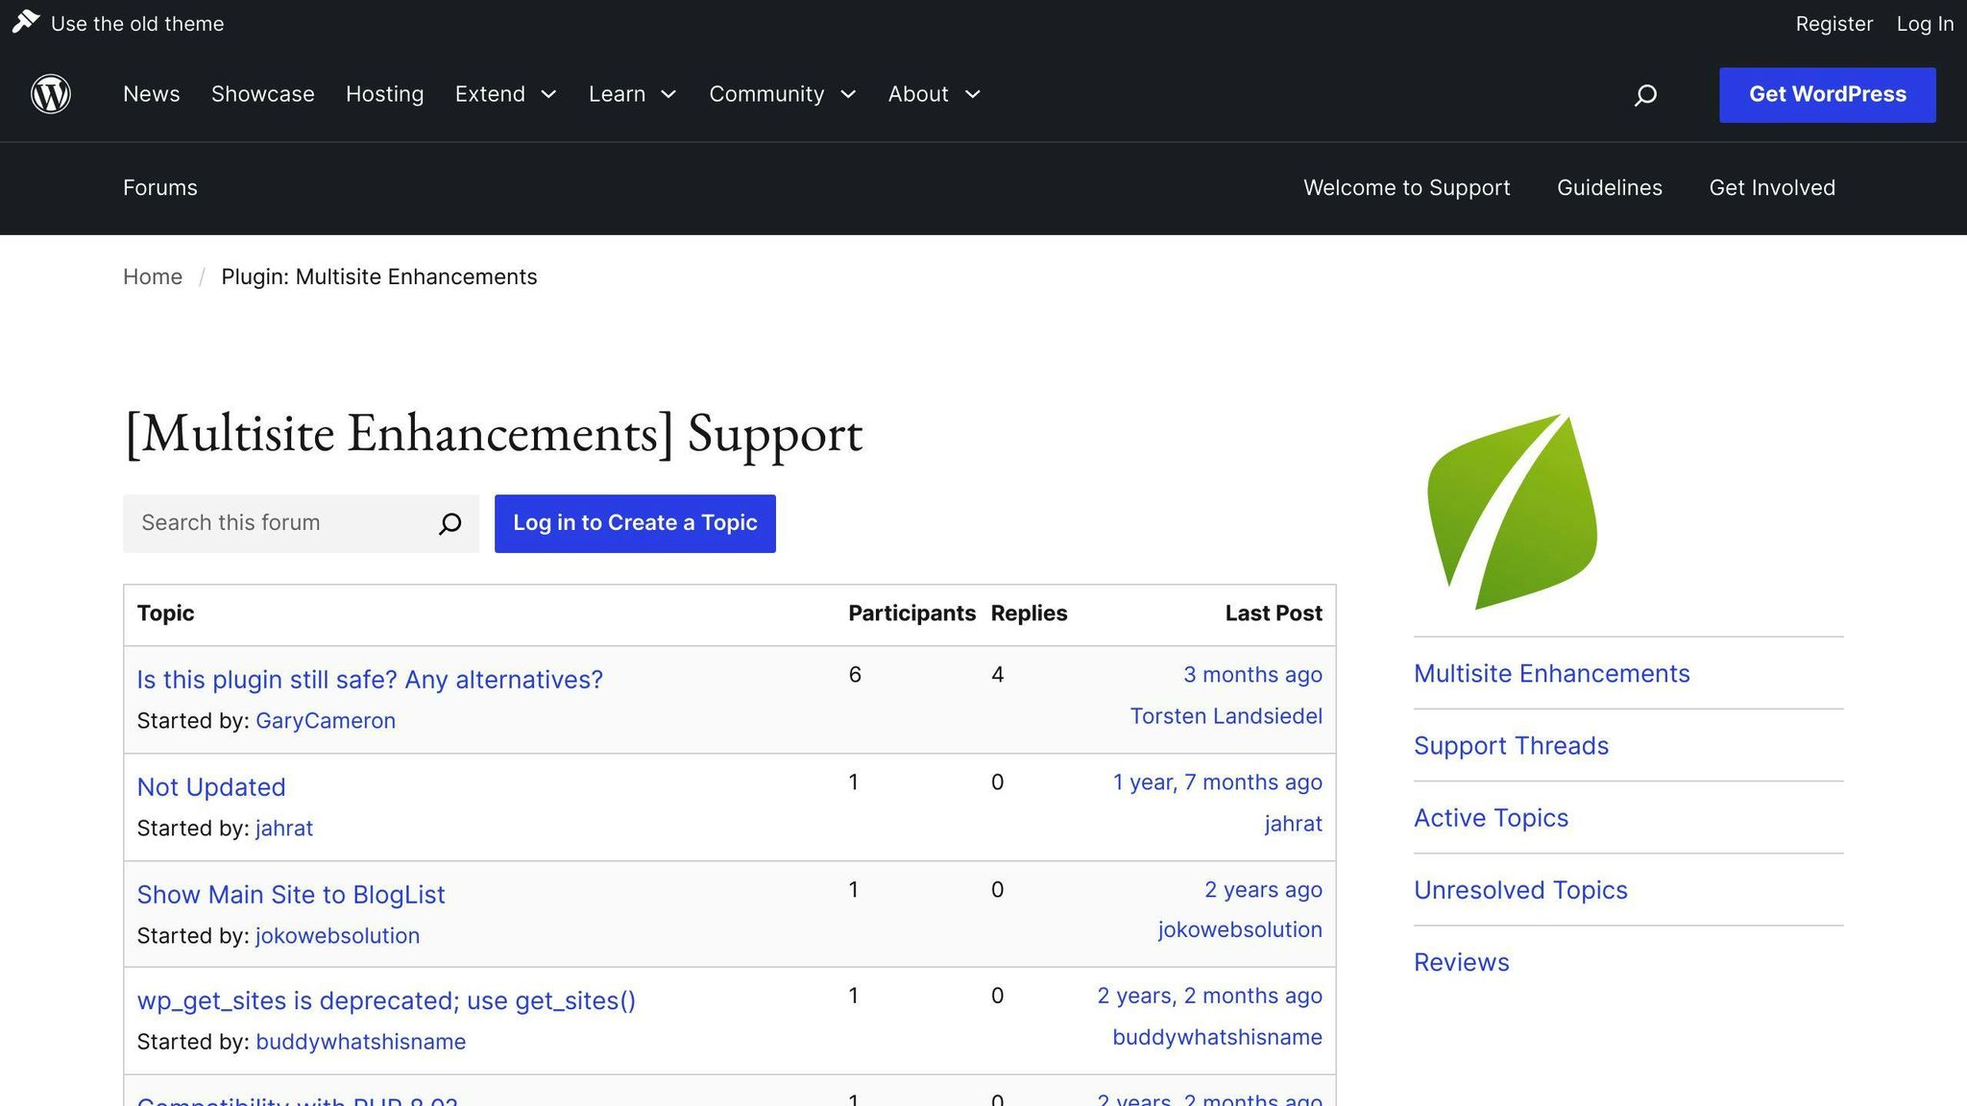Click the Replies column header
The height and width of the screenshot is (1106, 1967).
click(x=1029, y=613)
